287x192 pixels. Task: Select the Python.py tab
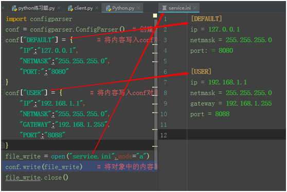click(123, 8)
